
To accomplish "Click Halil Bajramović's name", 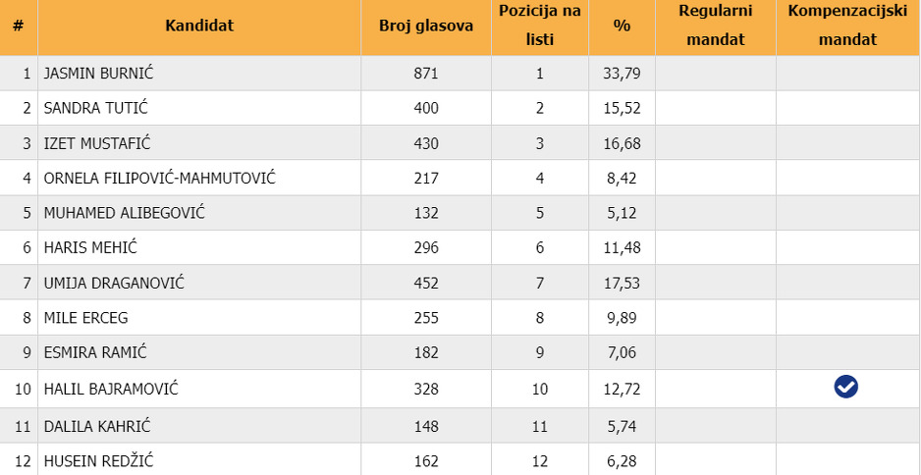I will coord(111,389).
